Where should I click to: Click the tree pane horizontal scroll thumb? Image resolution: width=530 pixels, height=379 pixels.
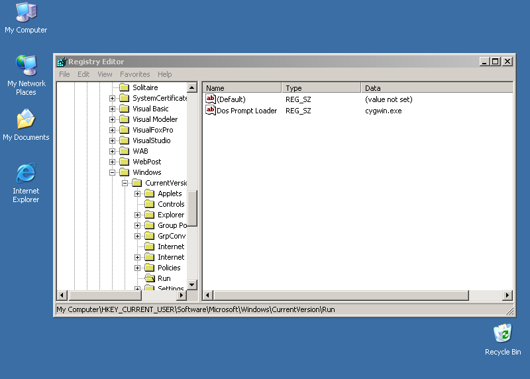[105, 295]
